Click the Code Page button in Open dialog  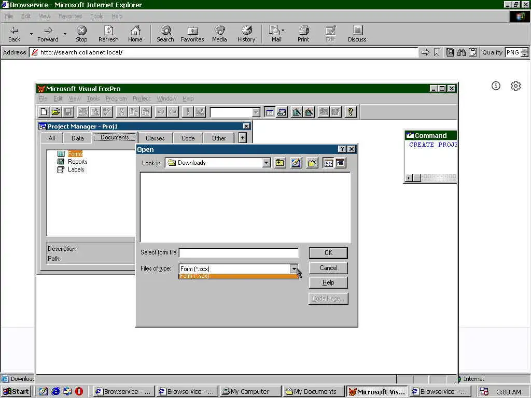tap(328, 299)
